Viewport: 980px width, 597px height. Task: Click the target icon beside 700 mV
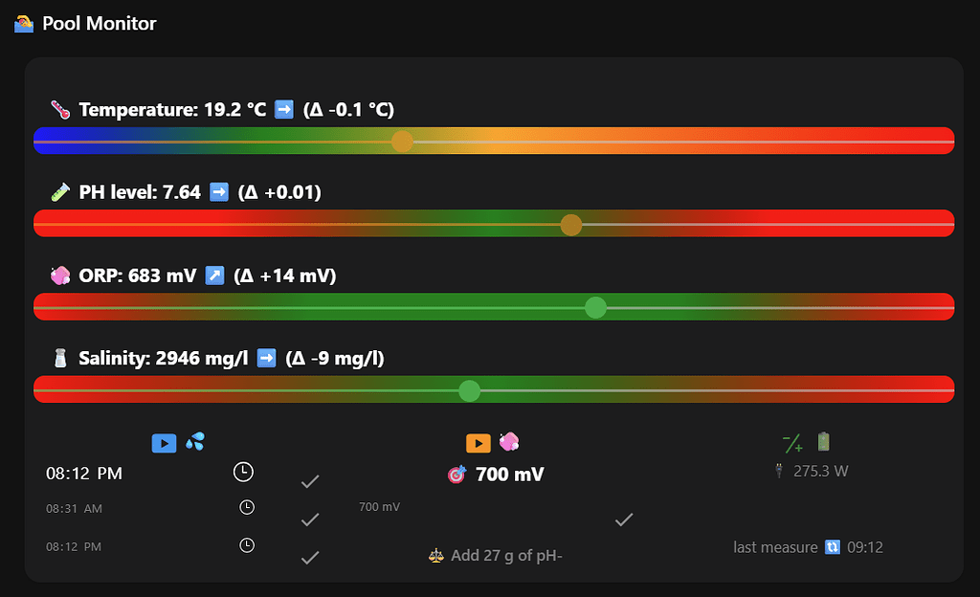coord(457,474)
